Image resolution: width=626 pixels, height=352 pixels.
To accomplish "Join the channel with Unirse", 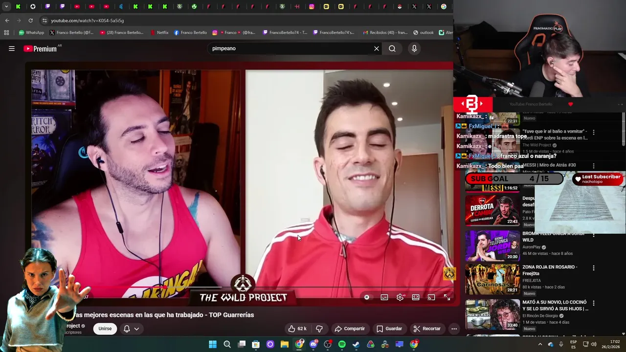I will 105,329.
